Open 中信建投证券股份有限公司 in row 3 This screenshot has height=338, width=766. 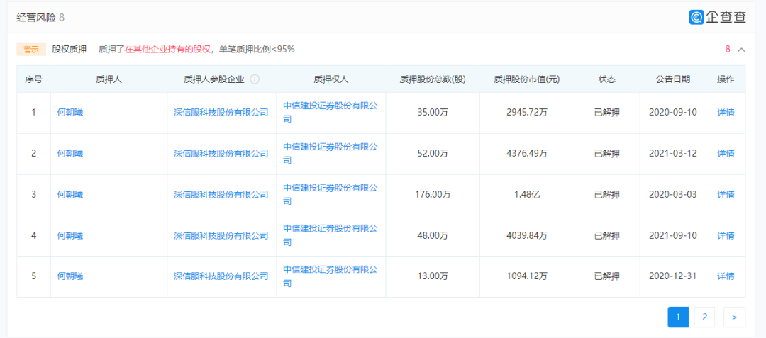point(331,194)
